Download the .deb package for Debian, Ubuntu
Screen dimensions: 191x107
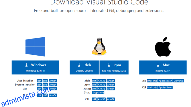[84, 67]
